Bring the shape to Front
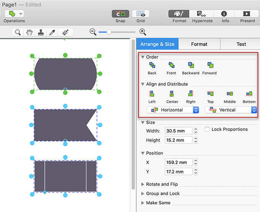This screenshot has width=260, height=212. pyautogui.click(x=172, y=68)
